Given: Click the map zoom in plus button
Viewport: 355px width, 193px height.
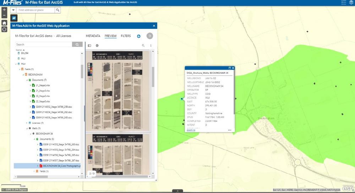Looking at the screenshot, I should (4, 10).
